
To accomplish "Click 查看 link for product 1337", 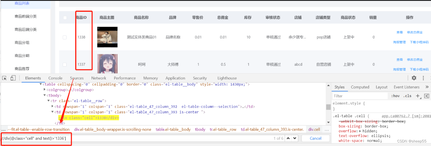I will coord(400,60).
